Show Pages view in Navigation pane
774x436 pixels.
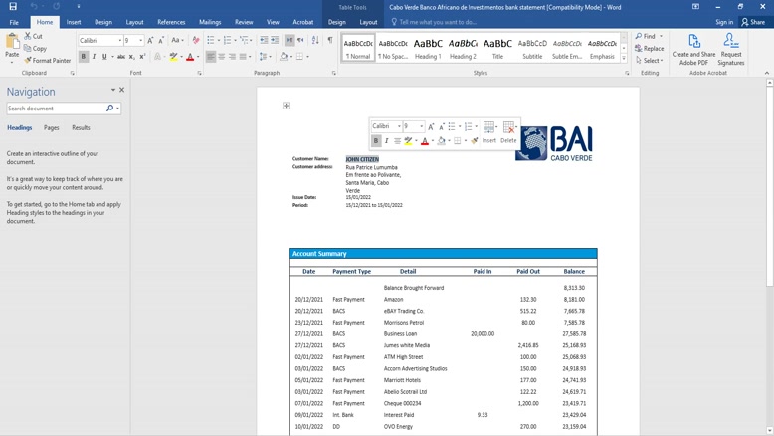52,127
